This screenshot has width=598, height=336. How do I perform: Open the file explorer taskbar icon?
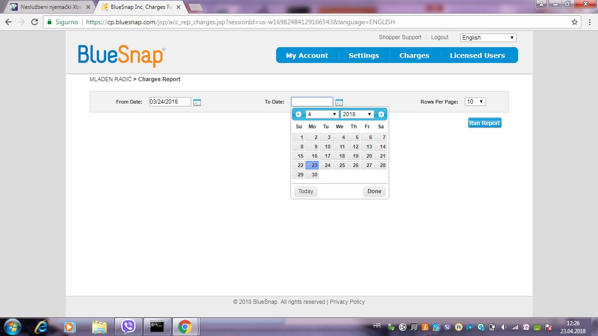point(99,327)
